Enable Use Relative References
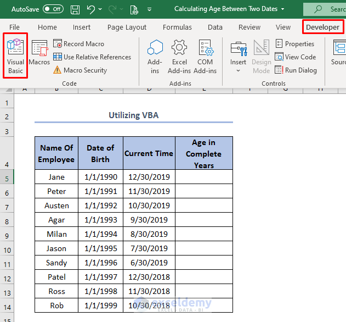Screen dimensions: 346x322 (x=92, y=57)
